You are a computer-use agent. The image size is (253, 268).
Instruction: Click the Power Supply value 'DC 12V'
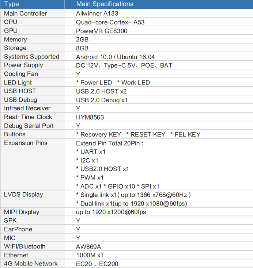tap(87, 65)
